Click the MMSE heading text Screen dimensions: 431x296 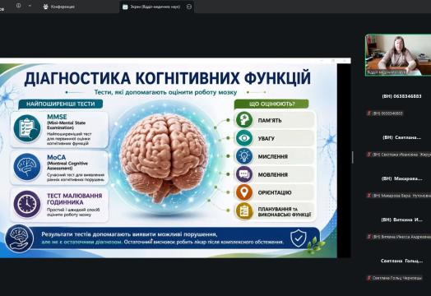(57, 117)
